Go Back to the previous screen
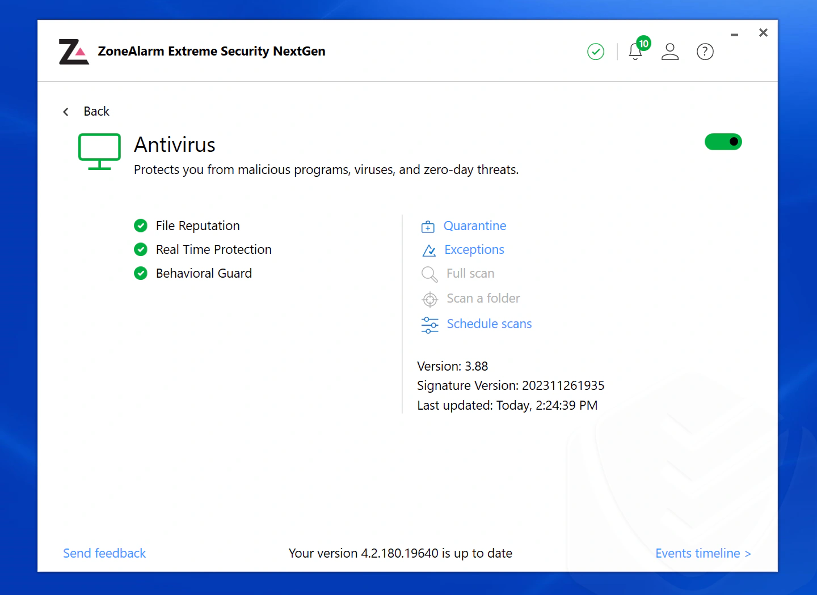Viewport: 817px width, 595px height. [x=96, y=112]
